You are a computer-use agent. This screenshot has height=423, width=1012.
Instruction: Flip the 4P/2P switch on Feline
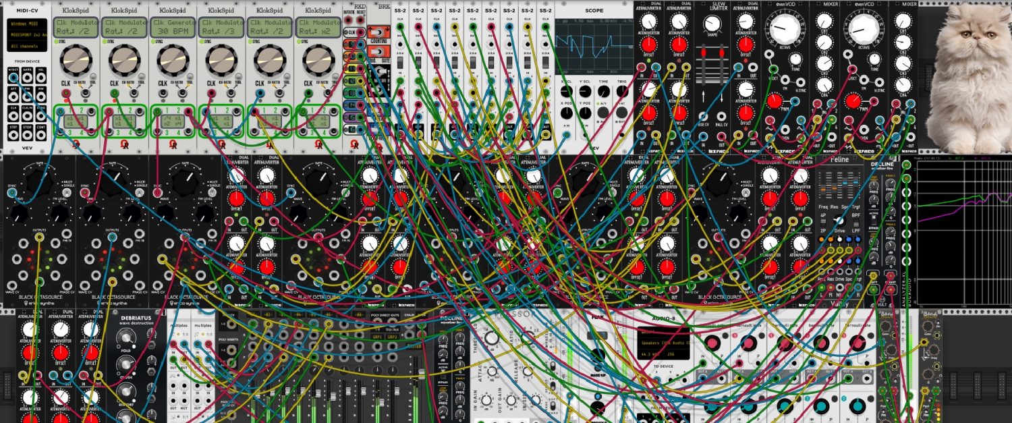[x=823, y=222]
